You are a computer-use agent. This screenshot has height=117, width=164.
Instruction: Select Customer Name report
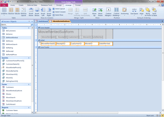16,110
